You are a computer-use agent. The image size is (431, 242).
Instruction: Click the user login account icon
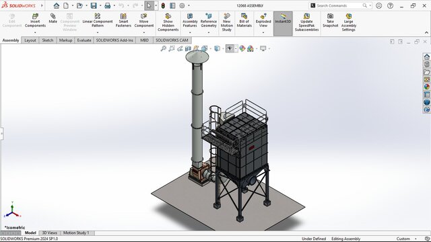tap(378, 5)
